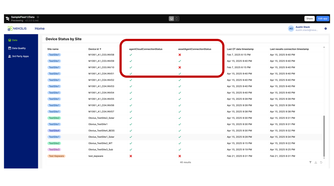This screenshot has width=334, height=186.
Task: Click the table vertical scrollbar thumb
Action: (x=324, y=136)
